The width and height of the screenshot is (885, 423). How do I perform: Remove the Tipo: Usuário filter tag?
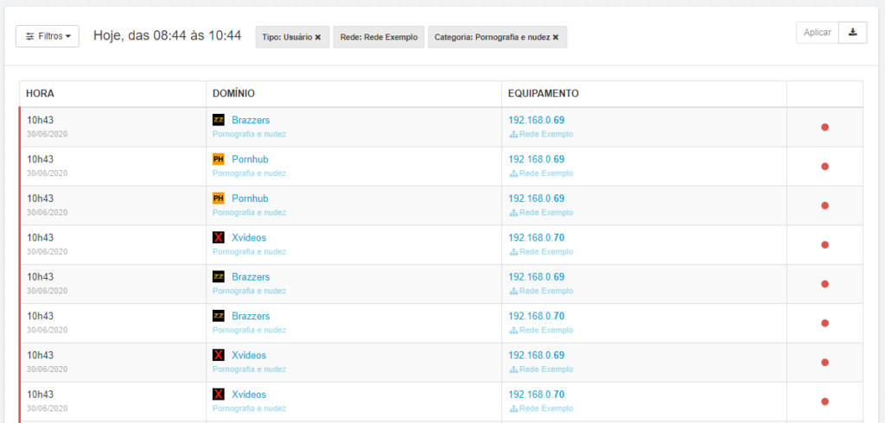pos(318,37)
